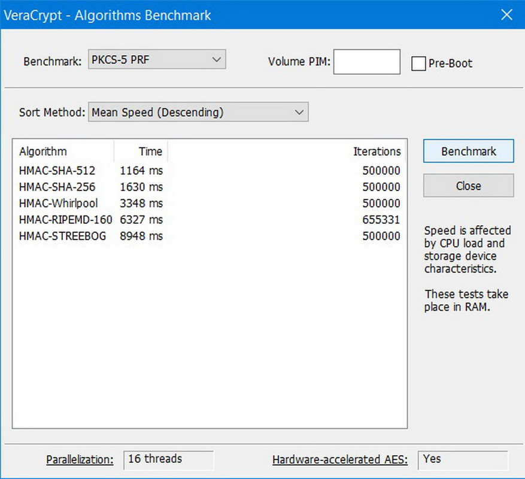
Task: Click the Benchmark button
Action: (468, 151)
